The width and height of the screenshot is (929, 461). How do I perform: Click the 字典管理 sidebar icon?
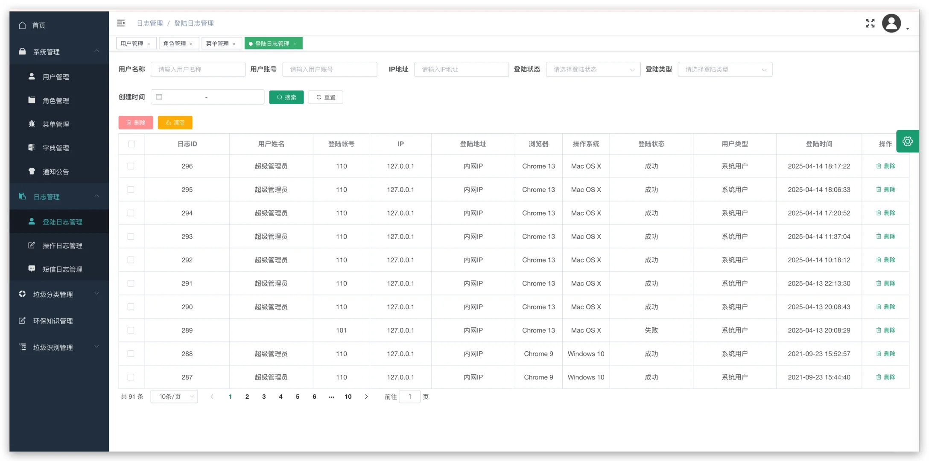(32, 148)
